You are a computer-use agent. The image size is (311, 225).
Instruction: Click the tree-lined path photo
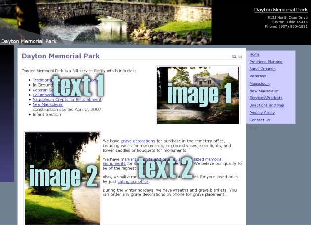[62, 178]
